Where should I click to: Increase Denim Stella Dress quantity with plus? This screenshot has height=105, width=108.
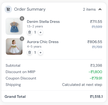tap(41, 32)
